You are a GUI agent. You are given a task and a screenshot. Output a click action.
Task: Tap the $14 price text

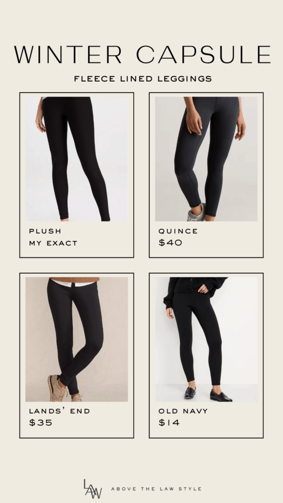click(169, 423)
